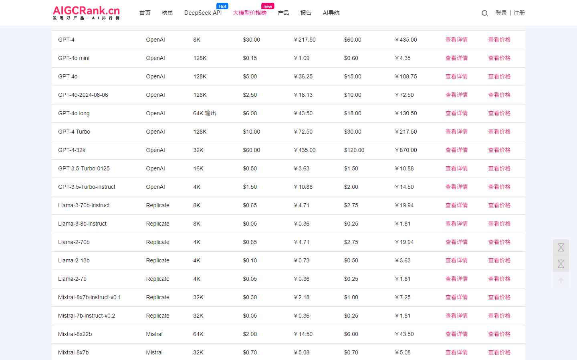Image resolution: width=577 pixels, height=360 pixels.
Task: View 查看详情 for GPT-3.5-Turbo-0125
Action: (x=456, y=168)
